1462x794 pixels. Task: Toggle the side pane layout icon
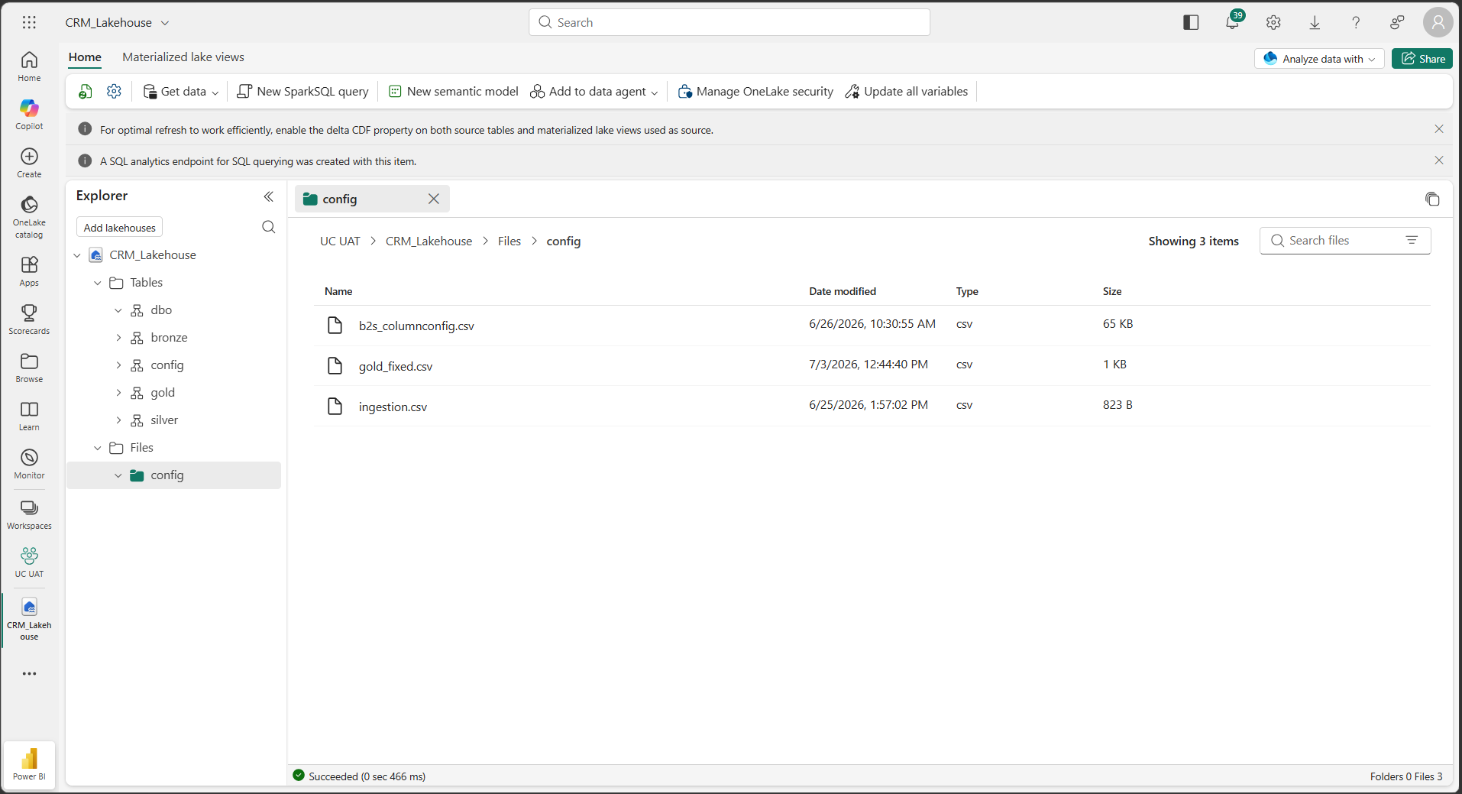1191,22
